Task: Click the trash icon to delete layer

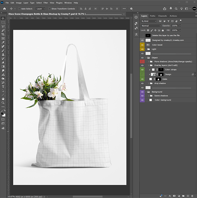Action: click(x=192, y=196)
